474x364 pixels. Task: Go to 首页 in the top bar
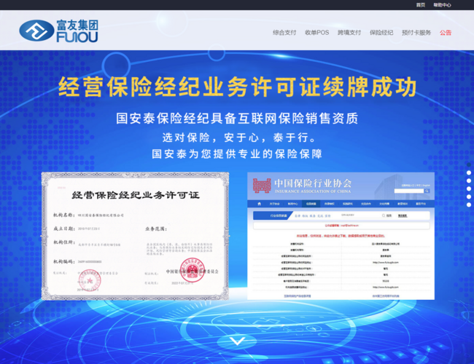tap(421, 4)
